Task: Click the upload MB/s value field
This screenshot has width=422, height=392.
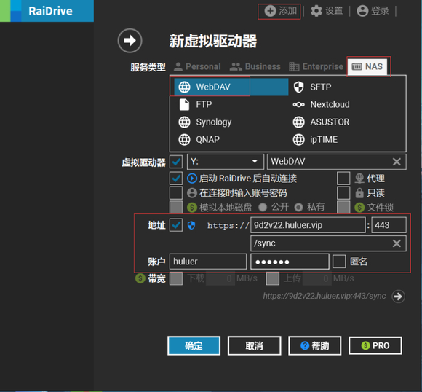Action: [316, 278]
